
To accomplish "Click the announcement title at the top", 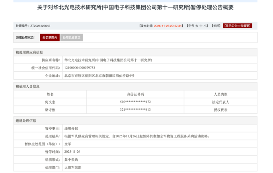I will click(x=136, y=7).
